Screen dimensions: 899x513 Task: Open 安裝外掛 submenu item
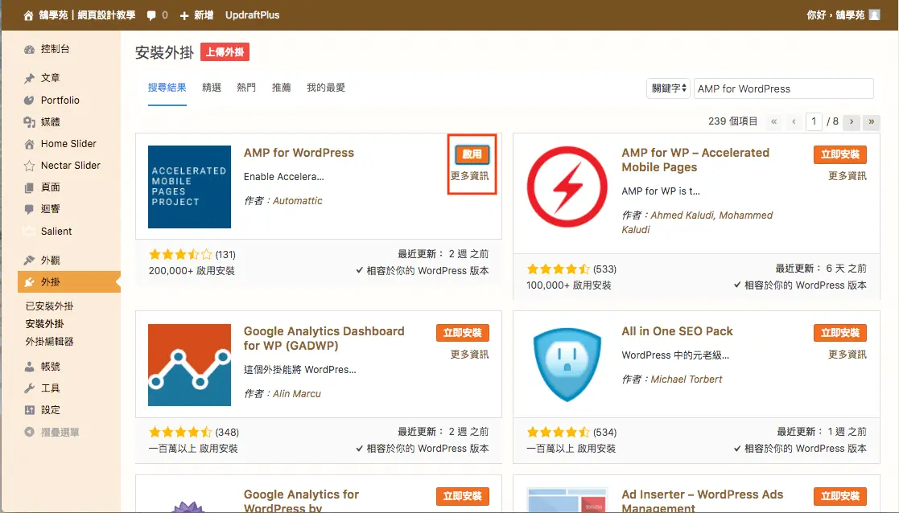coord(45,324)
